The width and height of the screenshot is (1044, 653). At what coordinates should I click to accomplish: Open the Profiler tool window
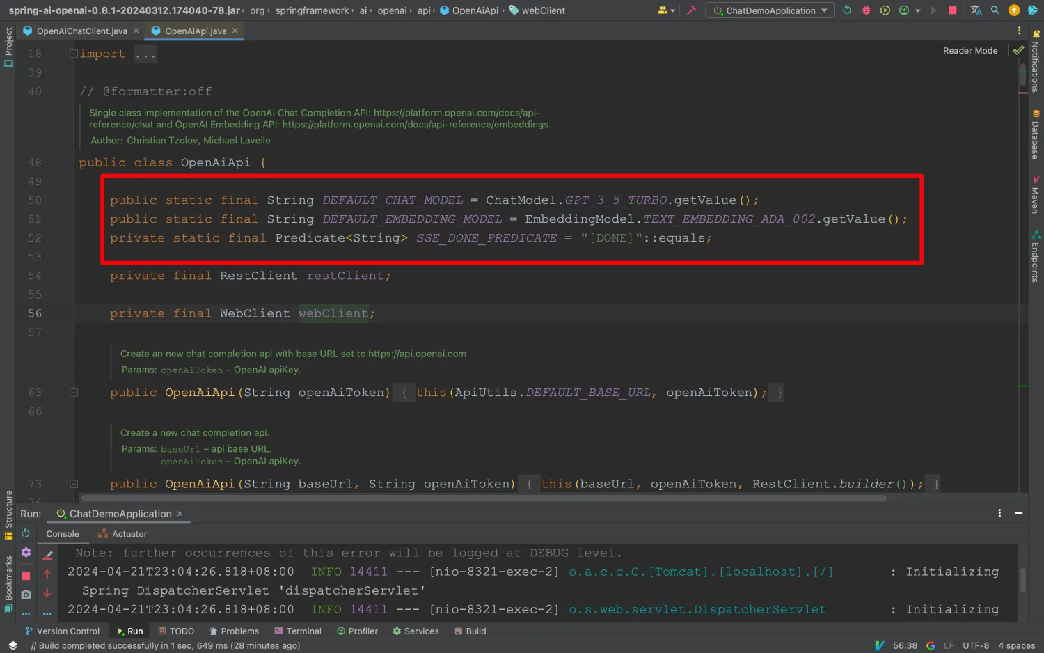(357, 631)
